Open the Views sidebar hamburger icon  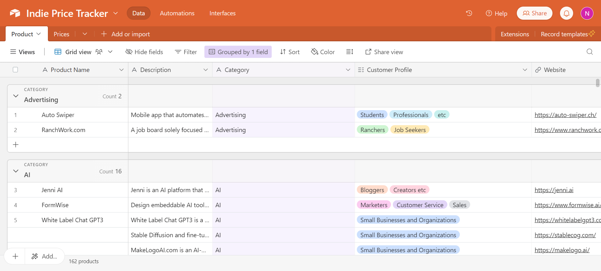point(13,52)
